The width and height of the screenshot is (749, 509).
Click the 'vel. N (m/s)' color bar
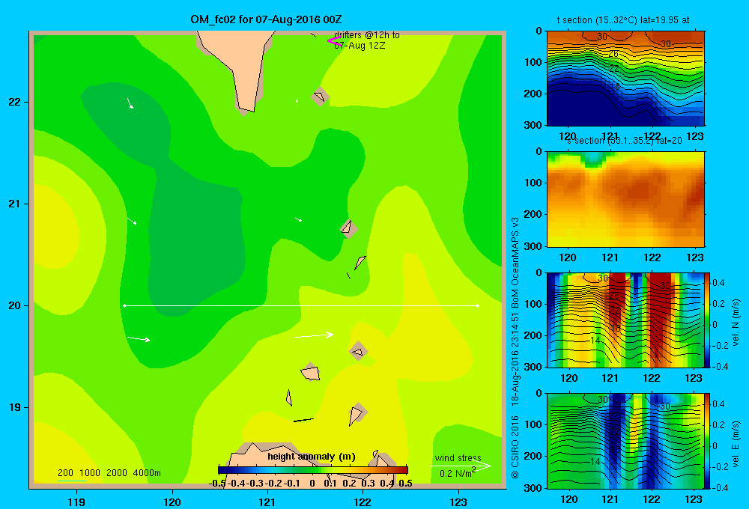point(708,320)
